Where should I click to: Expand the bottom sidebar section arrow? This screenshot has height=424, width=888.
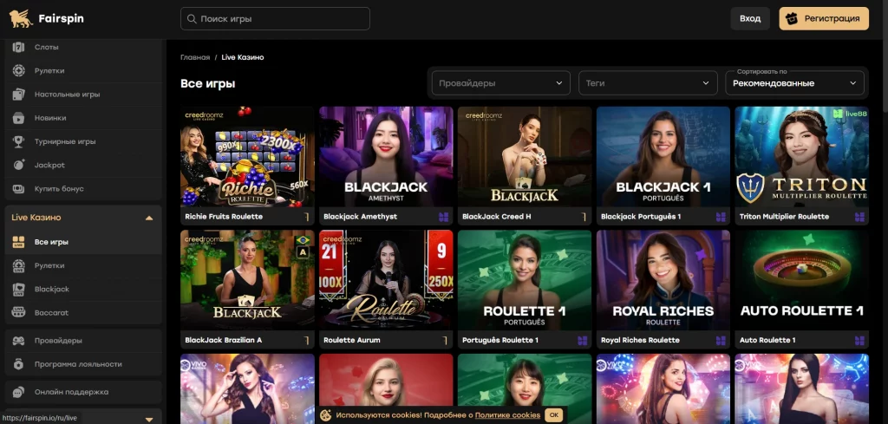(x=149, y=420)
